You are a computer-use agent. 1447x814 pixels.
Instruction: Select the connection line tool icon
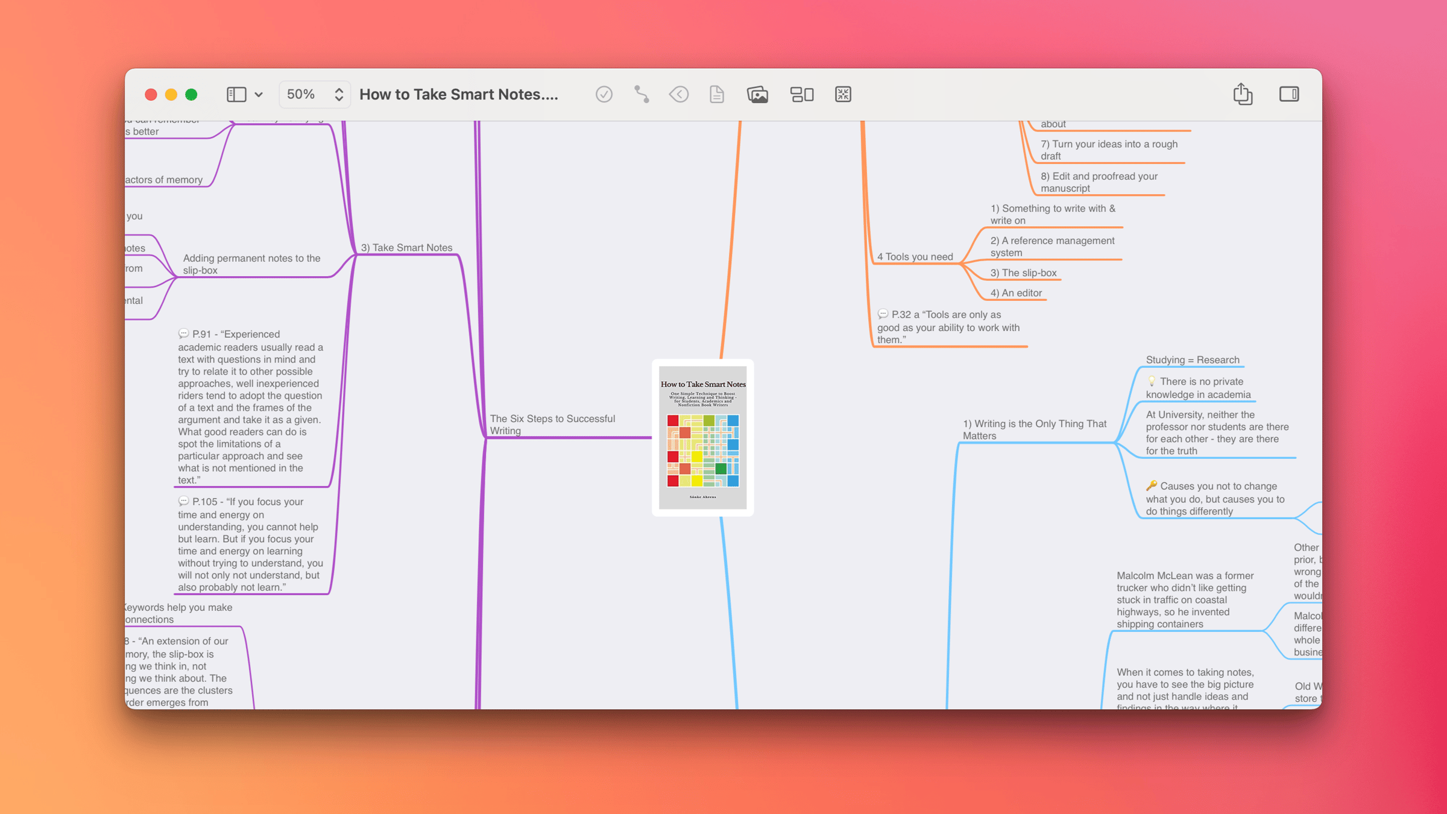[642, 95]
